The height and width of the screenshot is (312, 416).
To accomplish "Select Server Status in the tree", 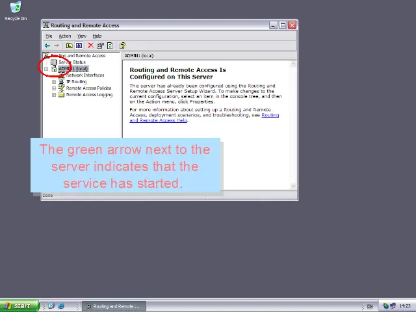I will [71, 62].
